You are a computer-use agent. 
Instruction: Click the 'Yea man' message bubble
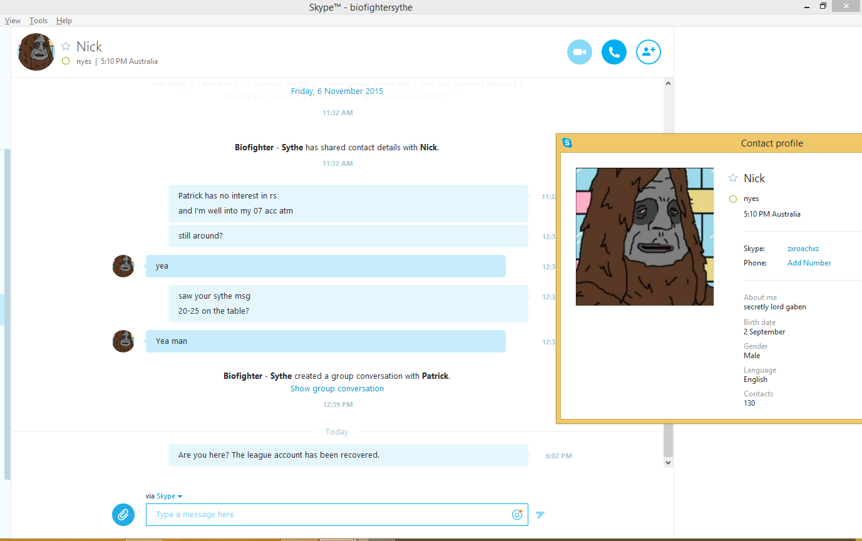click(x=326, y=341)
